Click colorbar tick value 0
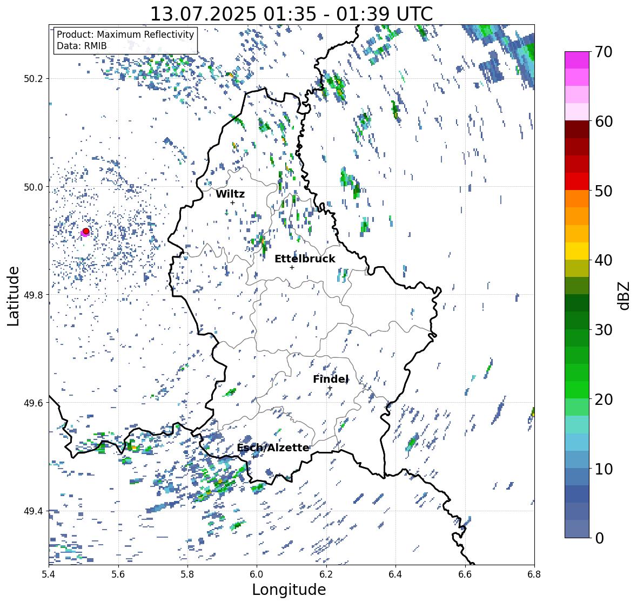The image size is (637, 603). tap(599, 538)
